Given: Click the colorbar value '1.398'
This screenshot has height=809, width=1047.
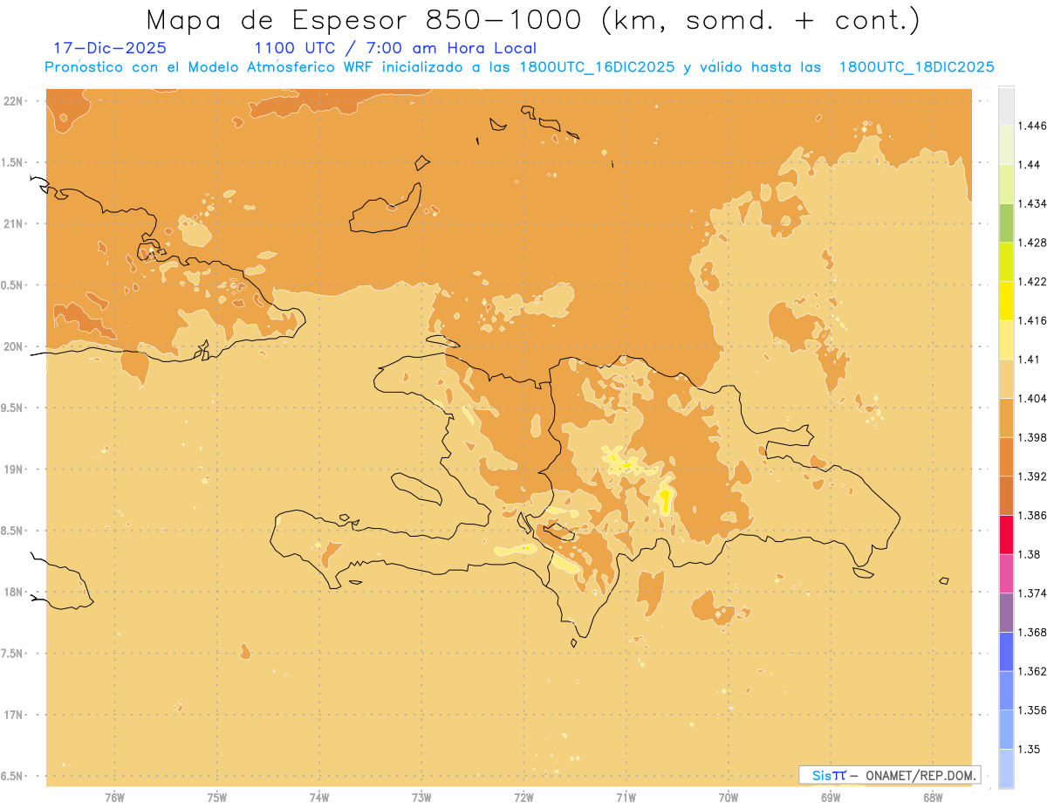Looking at the screenshot, I should tap(1032, 437).
